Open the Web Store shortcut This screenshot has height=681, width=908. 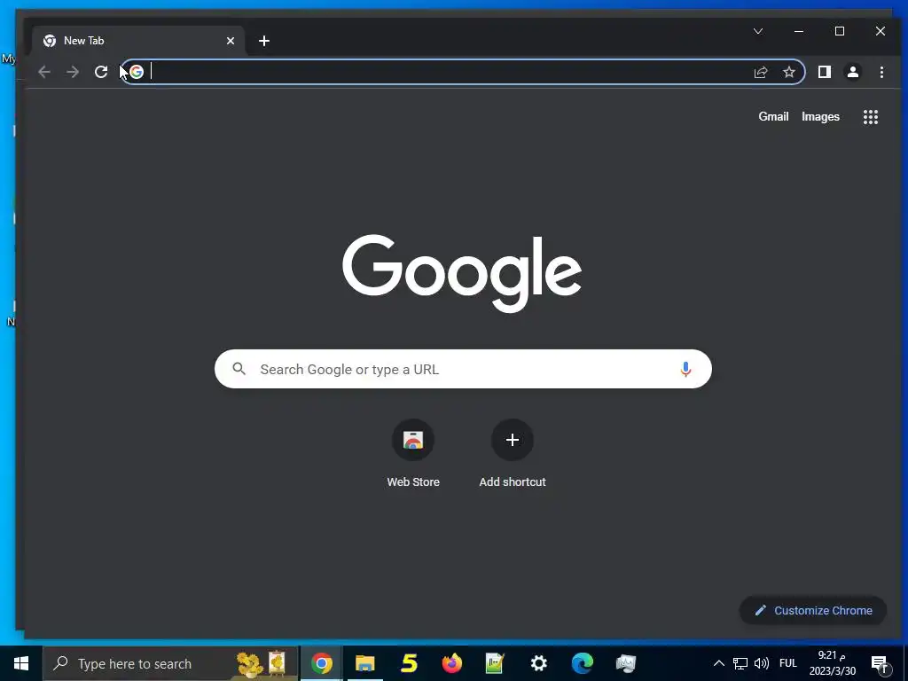coord(413,453)
